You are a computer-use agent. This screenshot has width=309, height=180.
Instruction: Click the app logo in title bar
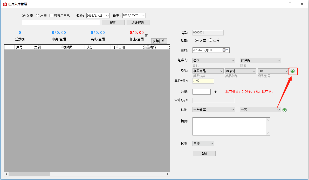tap(5, 4)
